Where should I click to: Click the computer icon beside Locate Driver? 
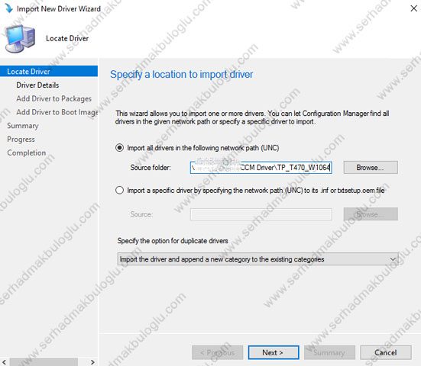coord(20,39)
